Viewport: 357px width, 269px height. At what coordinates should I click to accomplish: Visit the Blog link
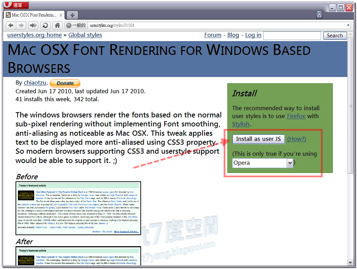233,35
